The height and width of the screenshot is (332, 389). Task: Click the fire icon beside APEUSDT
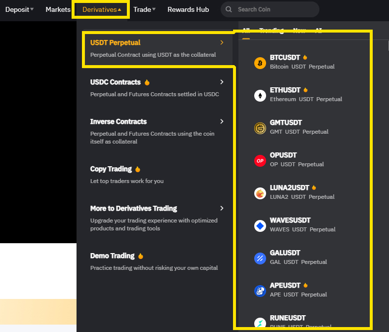tap(306, 285)
